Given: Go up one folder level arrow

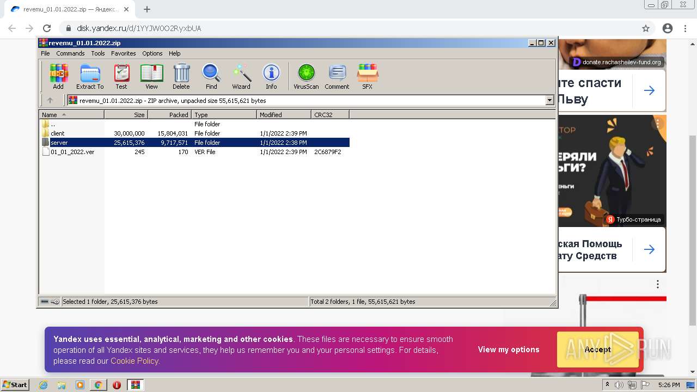Looking at the screenshot, I should point(50,100).
